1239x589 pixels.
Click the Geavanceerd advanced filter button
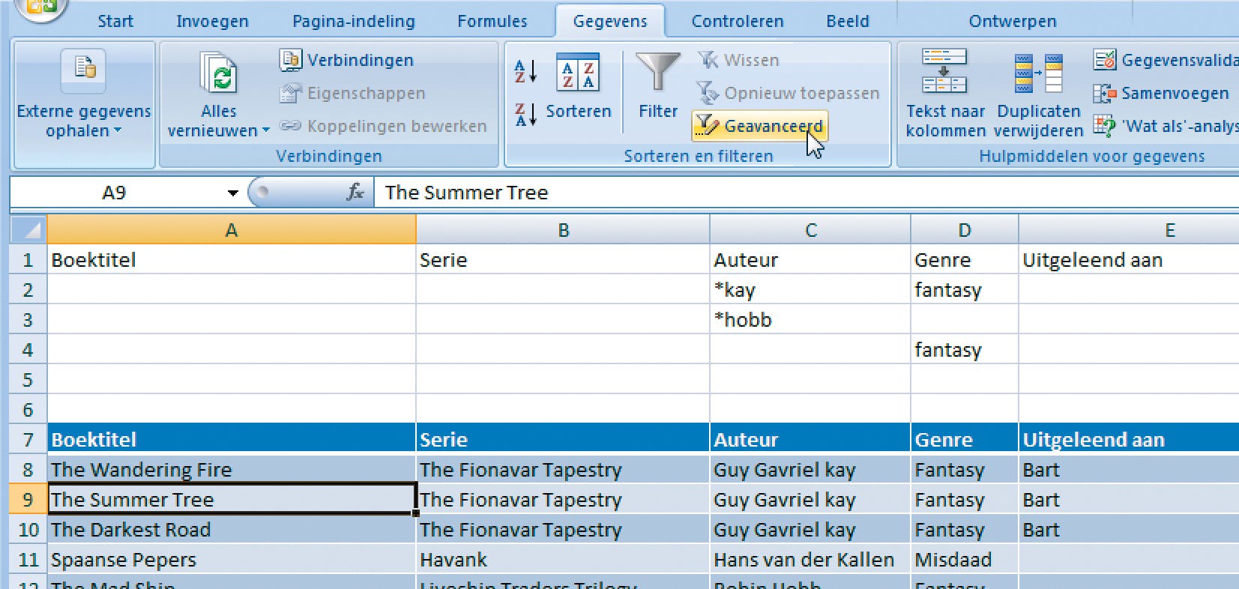tap(759, 126)
